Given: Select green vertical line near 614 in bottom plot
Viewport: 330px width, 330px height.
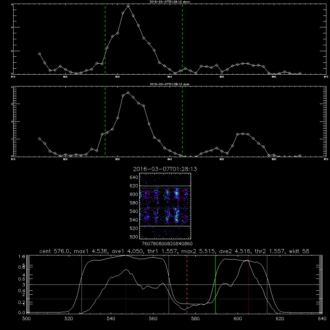Looking at the screenshot, I should coord(267,284).
